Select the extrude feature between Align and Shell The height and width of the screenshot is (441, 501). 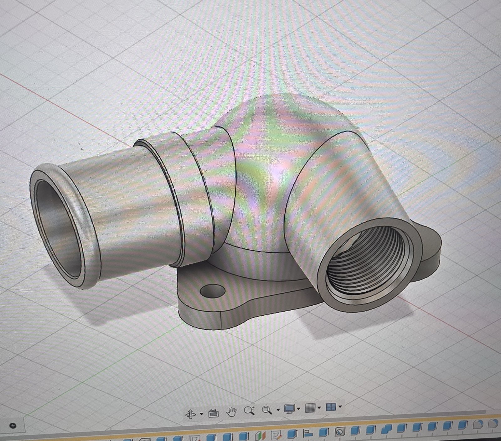click(x=324, y=433)
